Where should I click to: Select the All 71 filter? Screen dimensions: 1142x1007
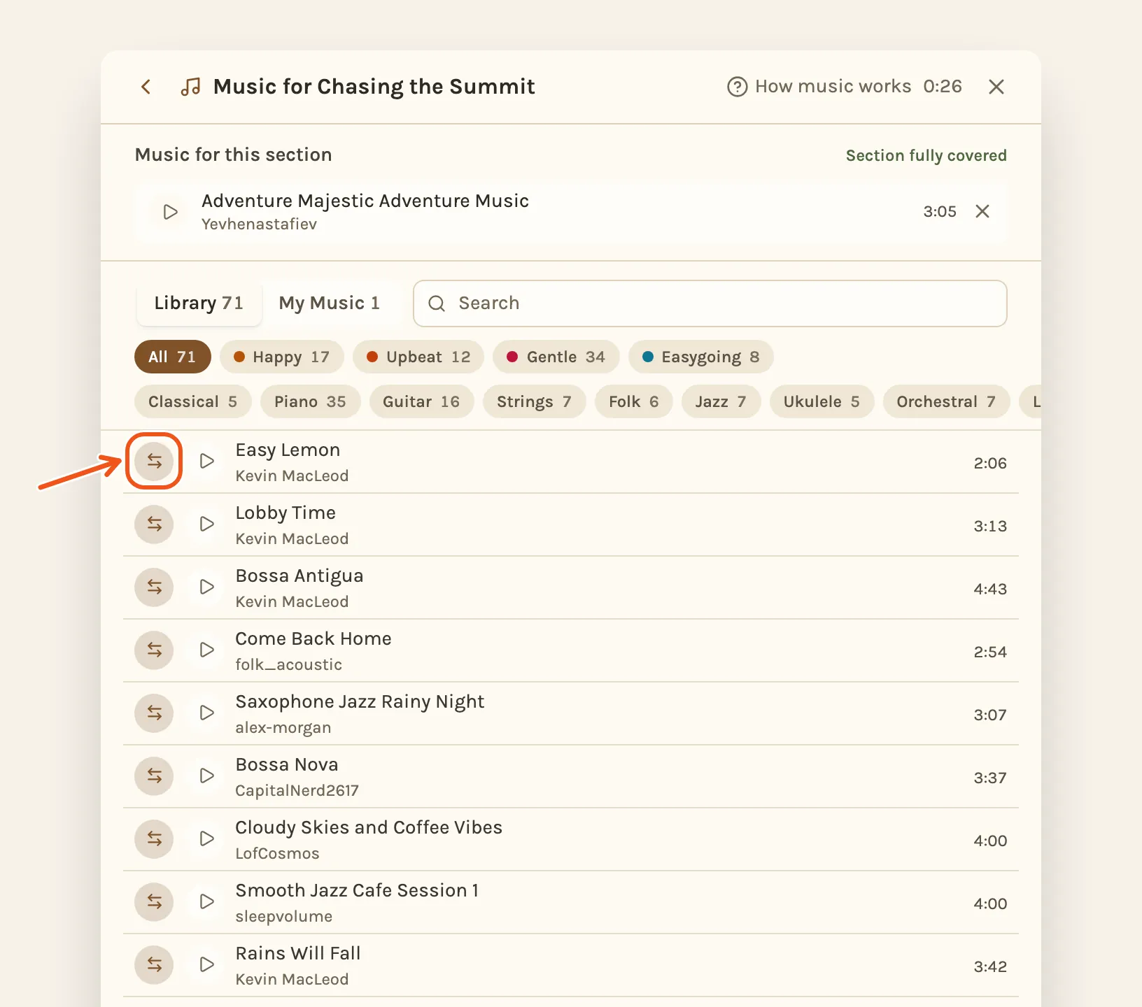click(172, 357)
